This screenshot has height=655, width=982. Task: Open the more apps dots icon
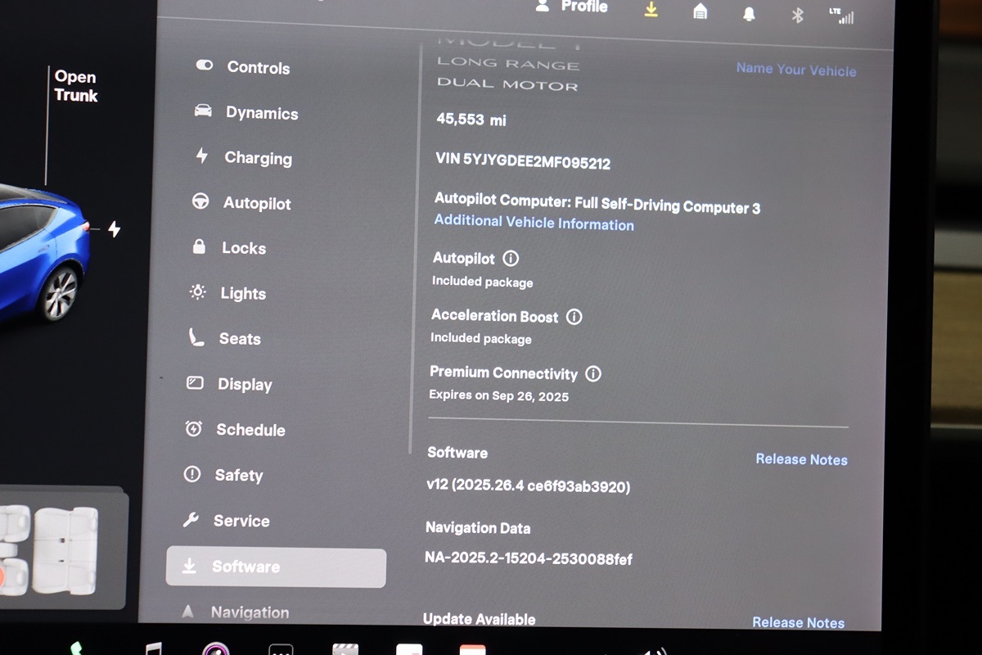(x=281, y=650)
